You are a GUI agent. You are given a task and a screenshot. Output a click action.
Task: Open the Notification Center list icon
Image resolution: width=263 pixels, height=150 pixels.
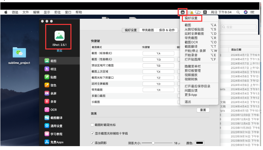point(252,12)
